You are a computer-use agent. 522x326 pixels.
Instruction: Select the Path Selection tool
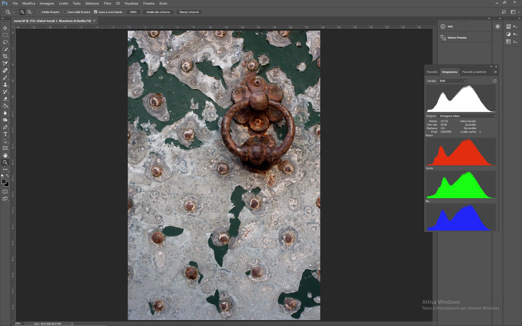(x=5, y=141)
